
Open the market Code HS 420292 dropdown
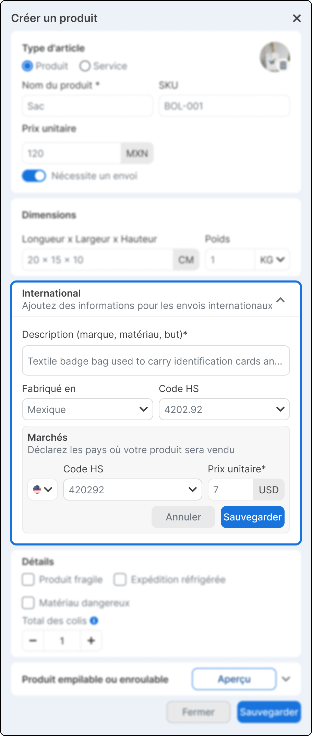pyautogui.click(x=133, y=490)
